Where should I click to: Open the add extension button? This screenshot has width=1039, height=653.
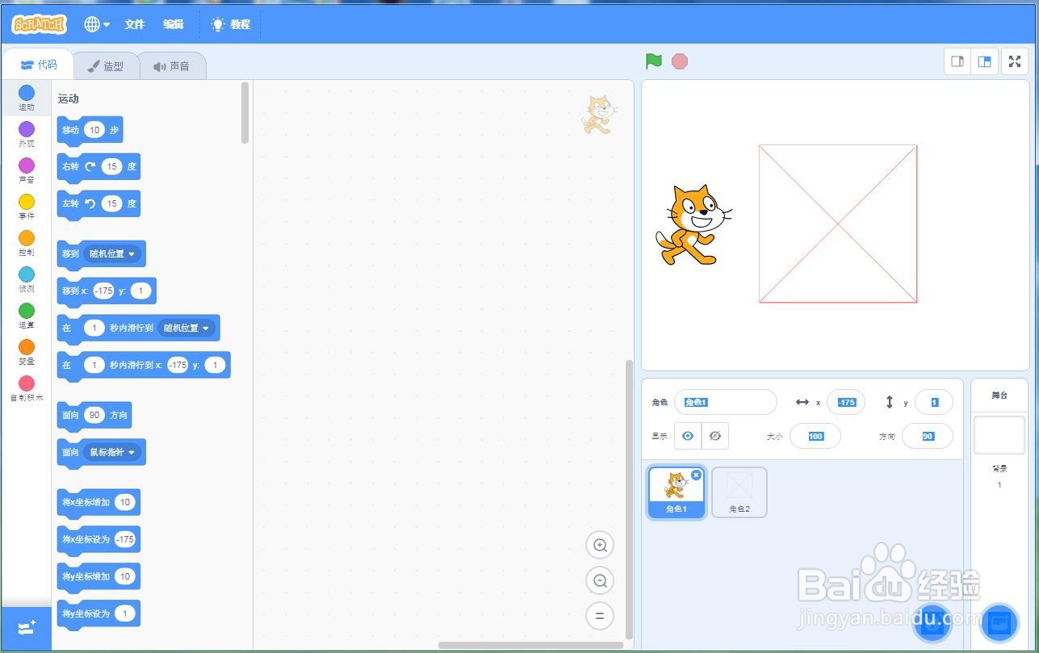26,628
